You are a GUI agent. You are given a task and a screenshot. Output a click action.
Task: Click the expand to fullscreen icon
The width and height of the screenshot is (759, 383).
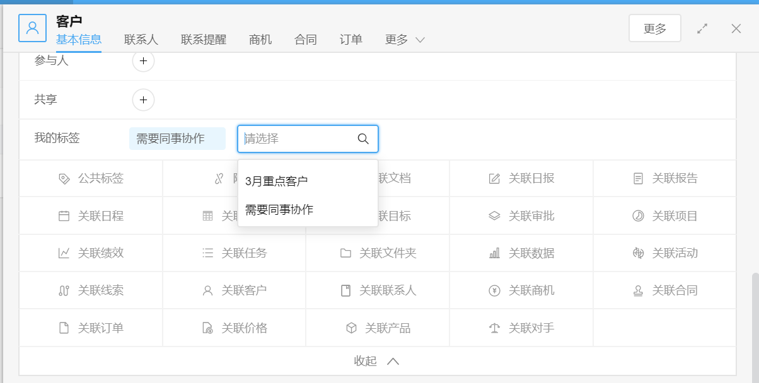click(702, 28)
